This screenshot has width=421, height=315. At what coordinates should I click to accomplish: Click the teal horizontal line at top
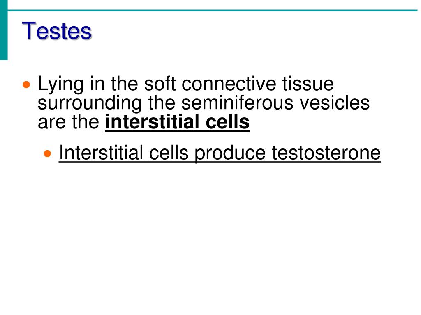click(213, 10)
